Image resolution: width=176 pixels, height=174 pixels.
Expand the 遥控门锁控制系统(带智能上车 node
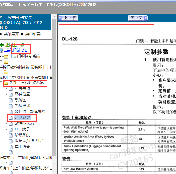tap(1, 62)
